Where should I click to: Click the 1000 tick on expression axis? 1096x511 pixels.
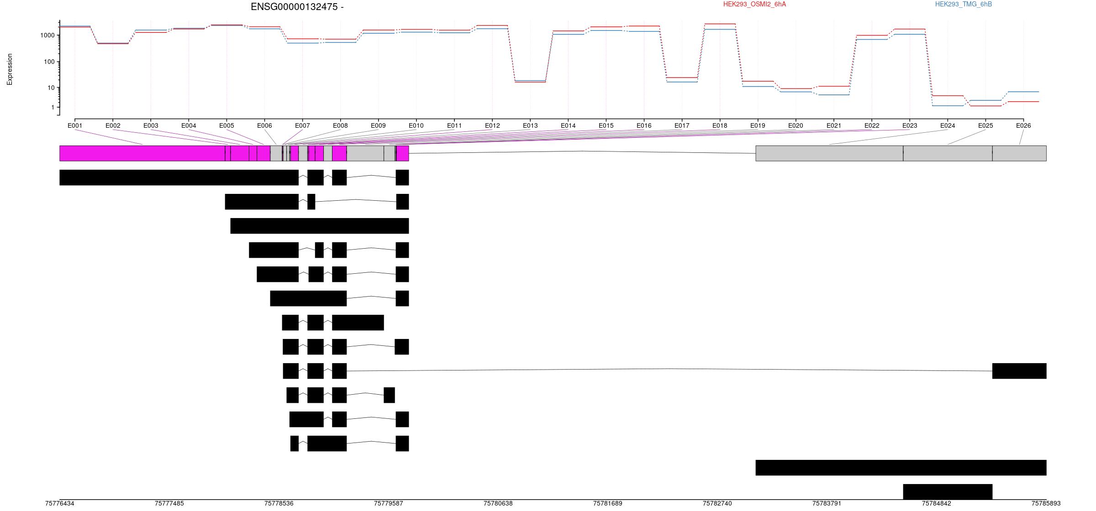point(47,35)
